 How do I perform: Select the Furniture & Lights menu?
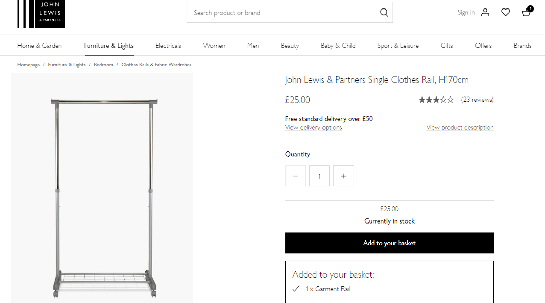pyautogui.click(x=109, y=46)
